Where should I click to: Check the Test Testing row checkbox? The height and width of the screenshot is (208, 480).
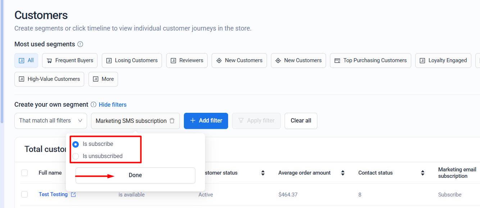[24, 194]
